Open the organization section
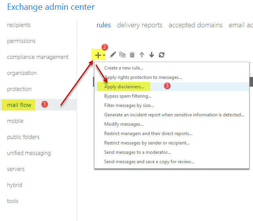 22,73
